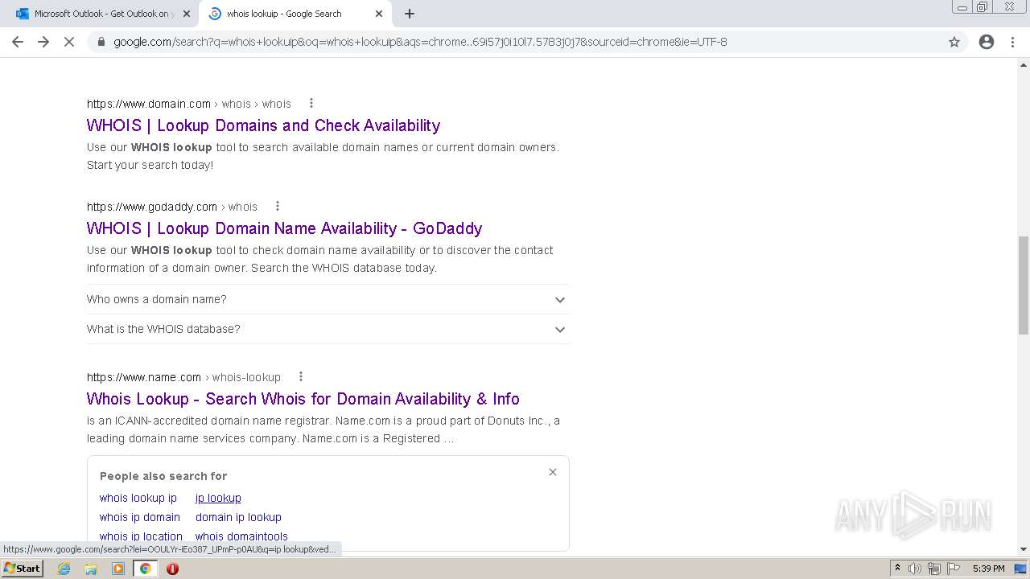
Task: Search for 'whois ip domain'
Action: [x=140, y=517]
